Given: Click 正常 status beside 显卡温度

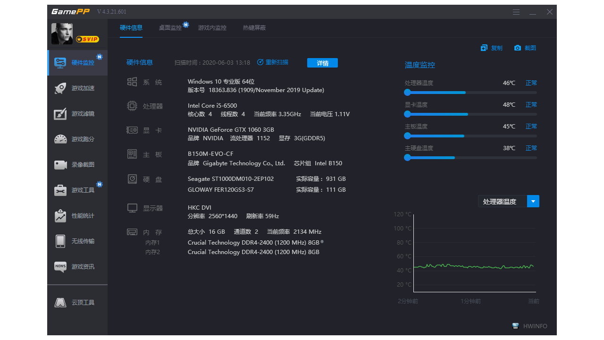Looking at the screenshot, I should coord(531,105).
